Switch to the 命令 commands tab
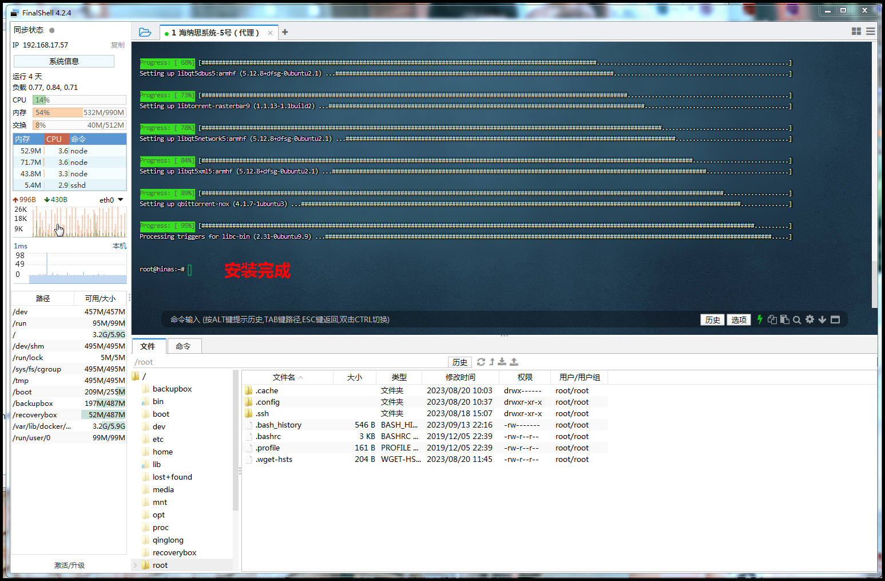Viewport: 885px width, 581px height. coord(183,346)
